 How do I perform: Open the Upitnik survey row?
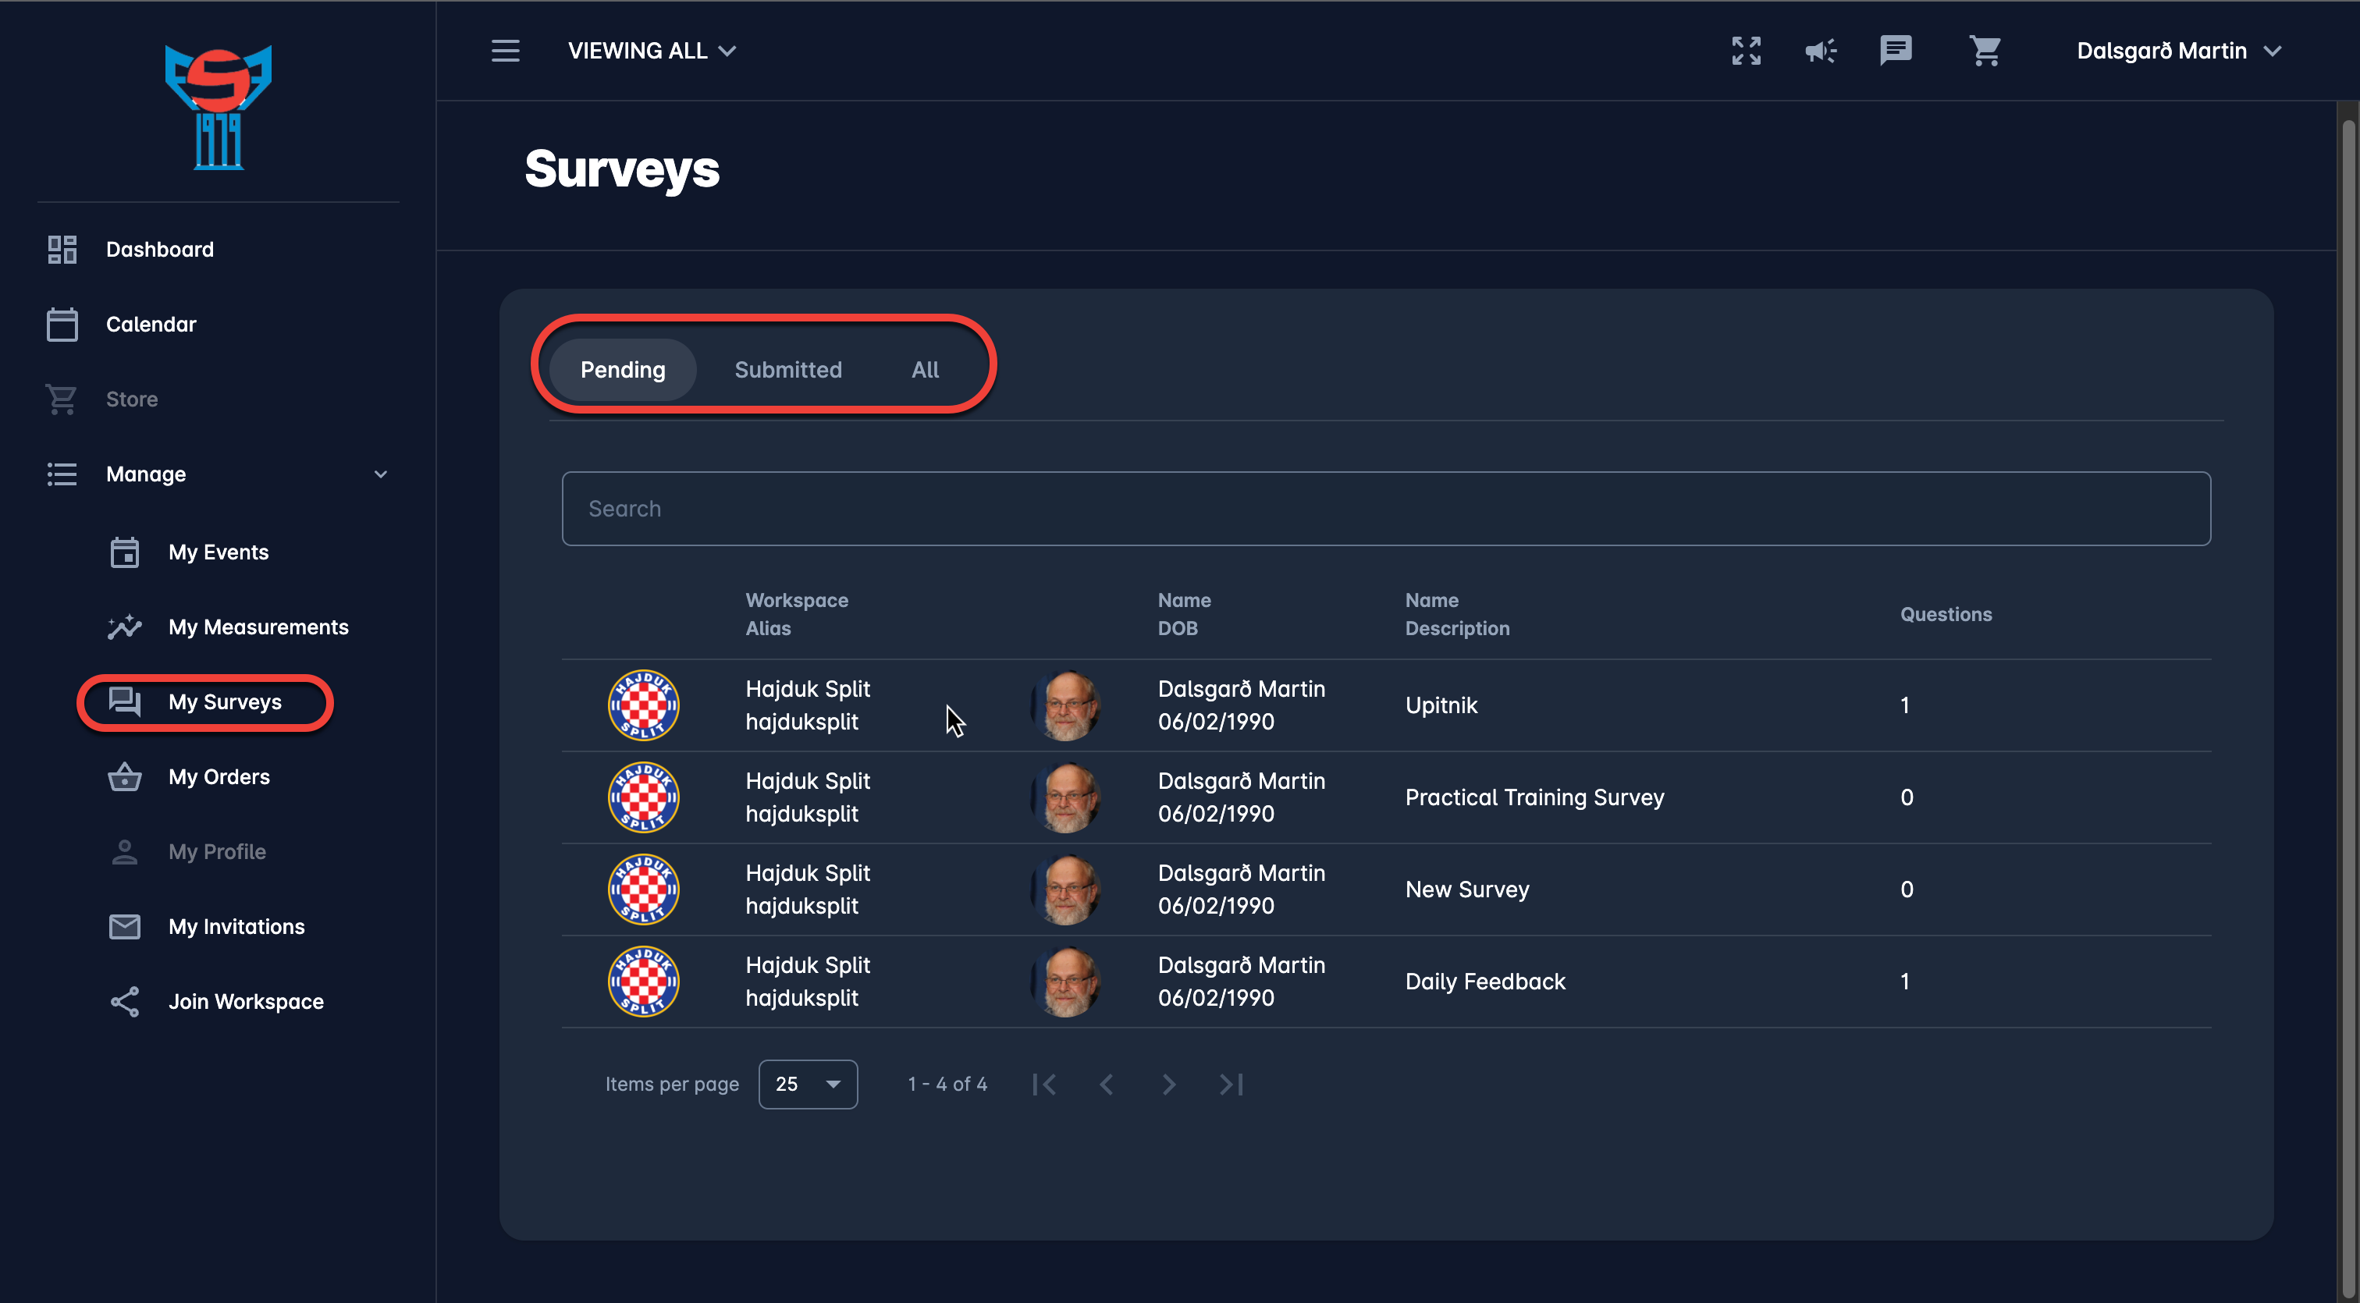pyautogui.click(x=1440, y=705)
